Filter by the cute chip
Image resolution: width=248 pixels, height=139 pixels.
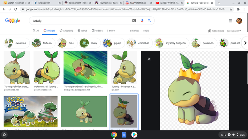click(x=67, y=43)
